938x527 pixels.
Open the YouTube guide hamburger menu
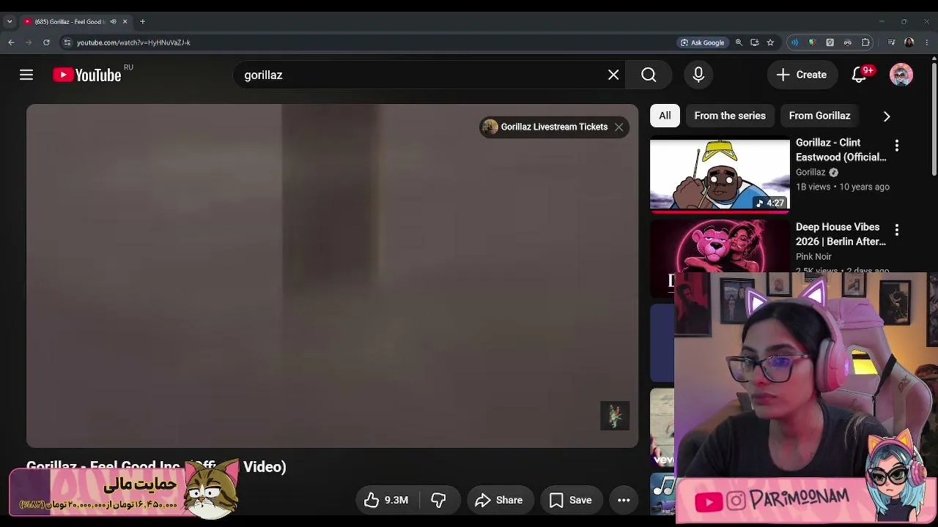[26, 75]
